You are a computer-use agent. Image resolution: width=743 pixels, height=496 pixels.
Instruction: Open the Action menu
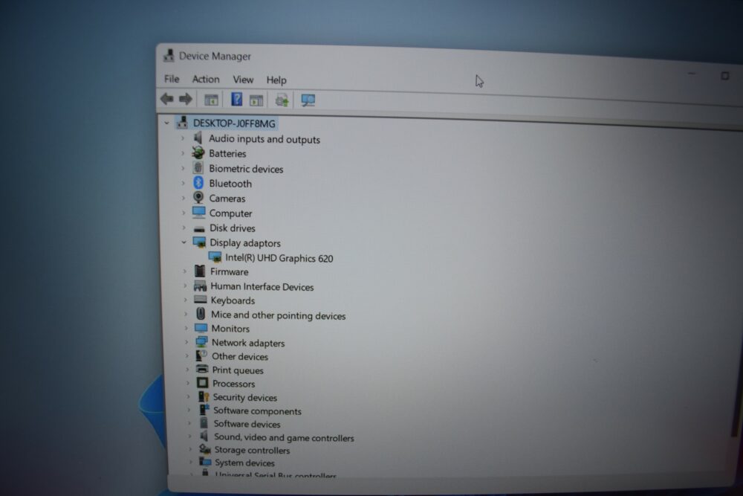[206, 79]
